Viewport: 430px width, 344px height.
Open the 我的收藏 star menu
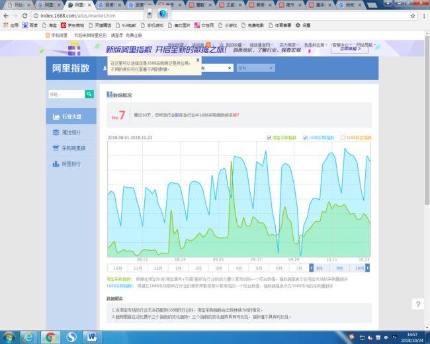coord(232,45)
